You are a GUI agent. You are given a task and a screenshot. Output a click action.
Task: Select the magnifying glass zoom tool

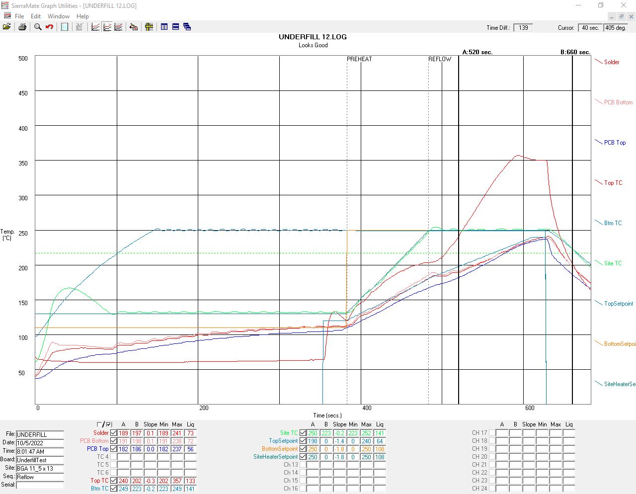coord(38,27)
